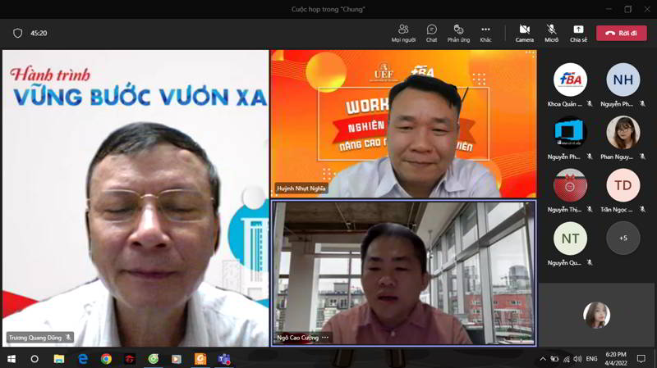Image resolution: width=657 pixels, height=368 pixels.
Task: Open Chia sẻ share screen options
Action: [578, 33]
